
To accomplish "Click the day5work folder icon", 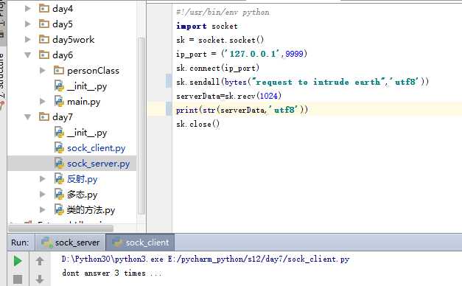I will 44,39.
